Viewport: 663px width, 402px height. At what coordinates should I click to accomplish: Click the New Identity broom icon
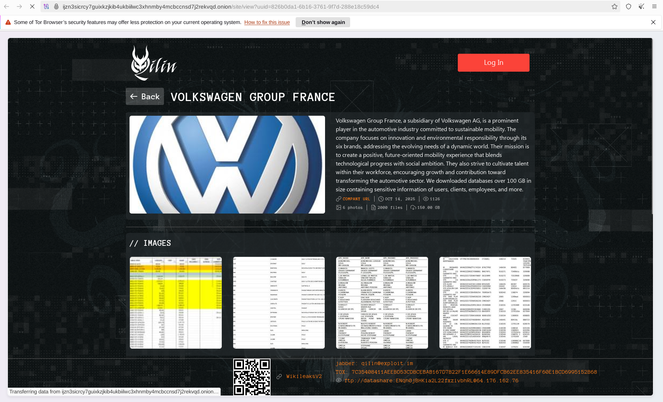pos(641,6)
